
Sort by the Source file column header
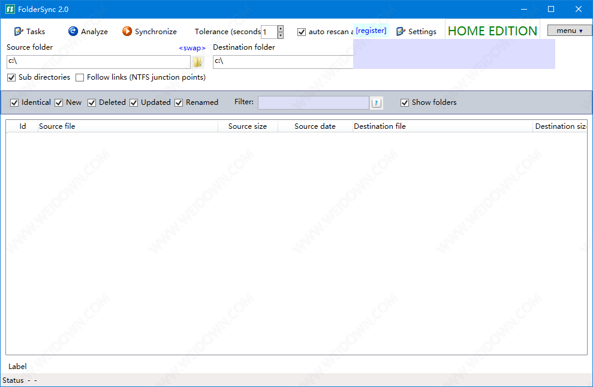point(128,126)
